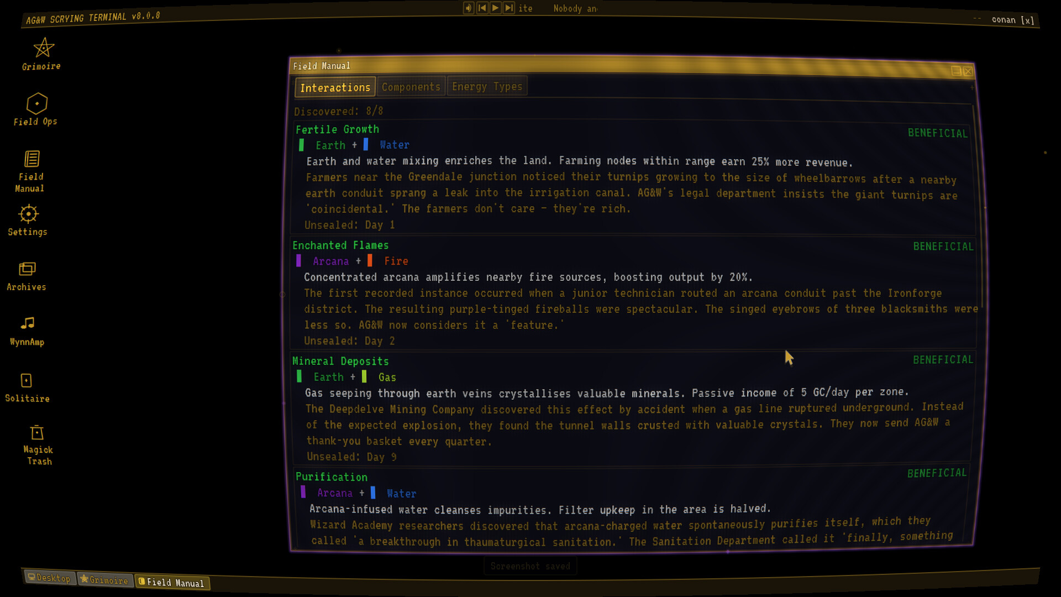Click the Desktop taskbar button
1061x597 pixels.
tap(50, 578)
